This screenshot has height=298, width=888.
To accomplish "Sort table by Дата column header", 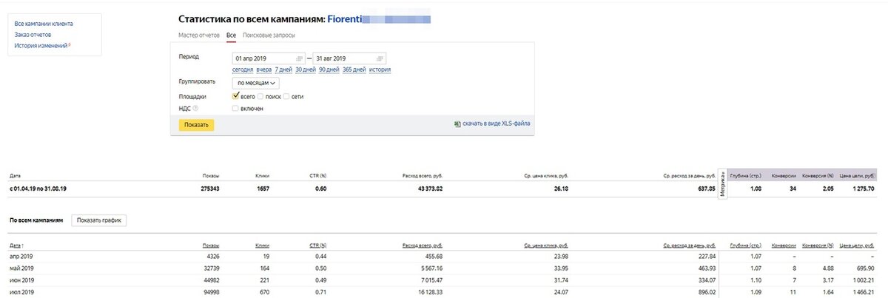I will (x=16, y=245).
